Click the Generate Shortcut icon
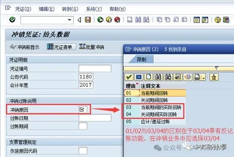This screenshot has height=157, width=234. tap(205, 20)
